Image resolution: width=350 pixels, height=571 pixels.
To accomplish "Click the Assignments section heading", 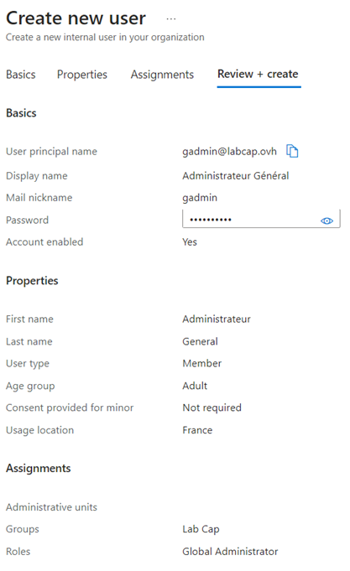I will tap(39, 469).
